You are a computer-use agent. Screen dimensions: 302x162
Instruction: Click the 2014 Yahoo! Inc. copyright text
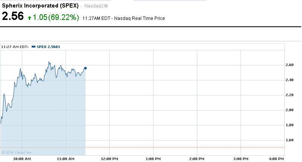click(x=17, y=152)
